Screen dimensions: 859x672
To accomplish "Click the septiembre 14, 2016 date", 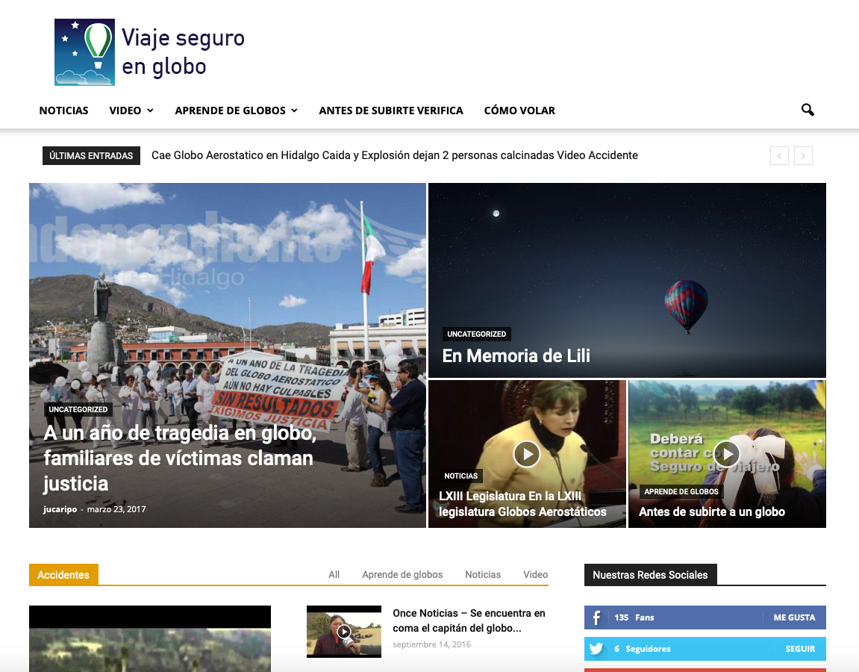I will click(431, 644).
